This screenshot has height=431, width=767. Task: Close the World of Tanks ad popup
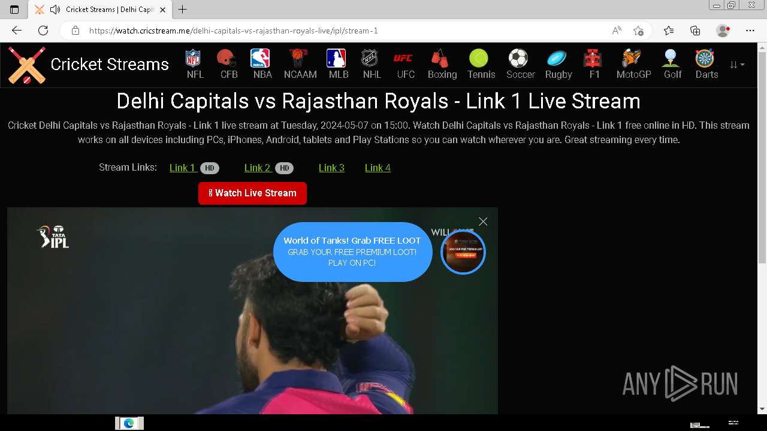[x=483, y=221]
